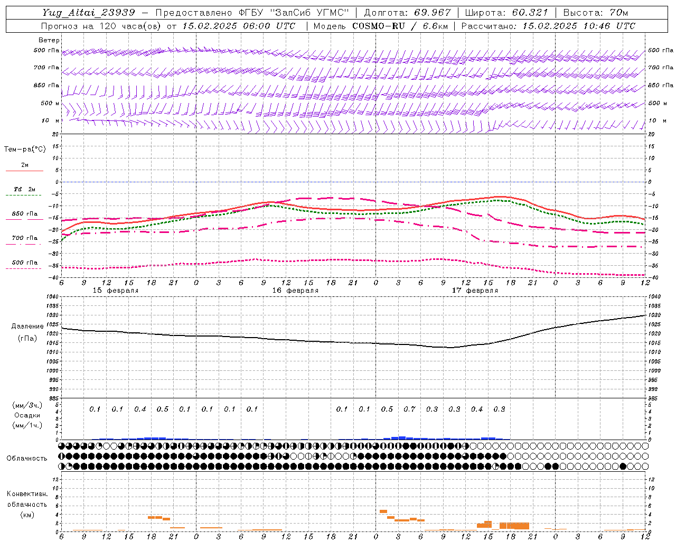Click the dash-dot line sample under 700 гПа legend

(24, 244)
